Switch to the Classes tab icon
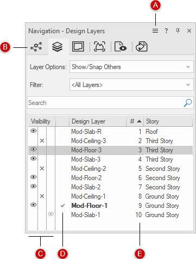The width and height of the screenshot is (196, 259). [36, 47]
